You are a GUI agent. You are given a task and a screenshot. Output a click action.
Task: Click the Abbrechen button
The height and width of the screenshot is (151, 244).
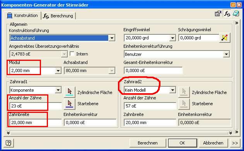213,143
